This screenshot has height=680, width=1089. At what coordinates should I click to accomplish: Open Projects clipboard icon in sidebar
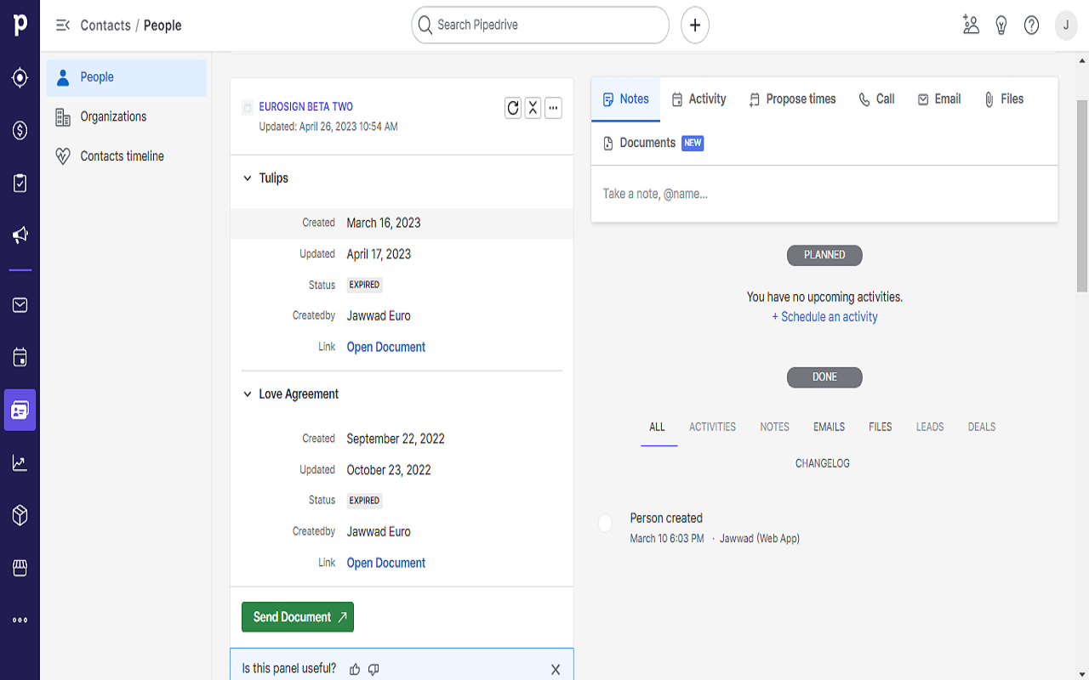click(20, 183)
